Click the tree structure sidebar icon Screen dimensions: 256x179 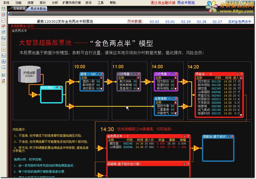(x=3, y=44)
